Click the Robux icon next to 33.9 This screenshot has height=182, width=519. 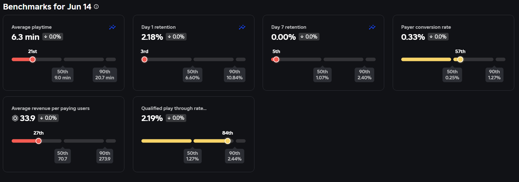(x=15, y=118)
